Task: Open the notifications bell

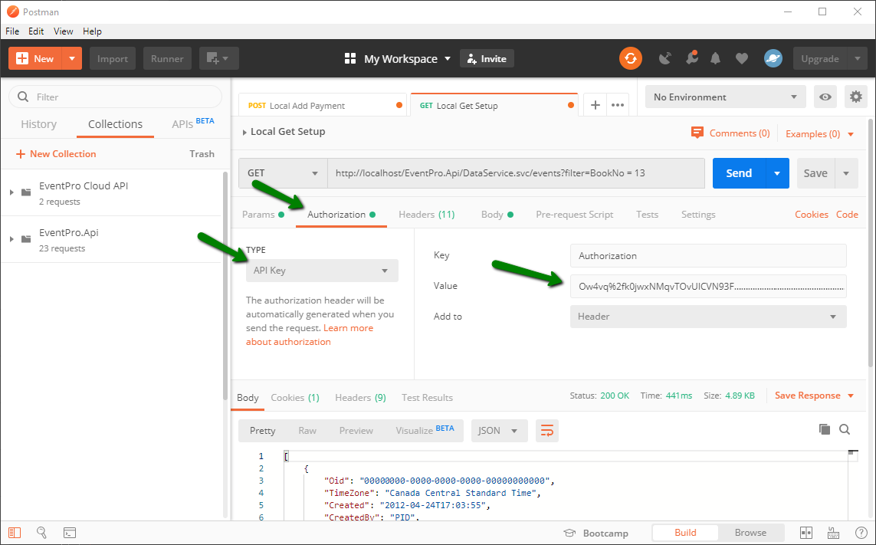Action: tap(715, 58)
